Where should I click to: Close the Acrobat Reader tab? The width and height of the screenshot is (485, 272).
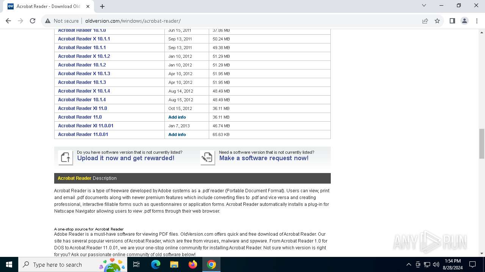point(88,6)
